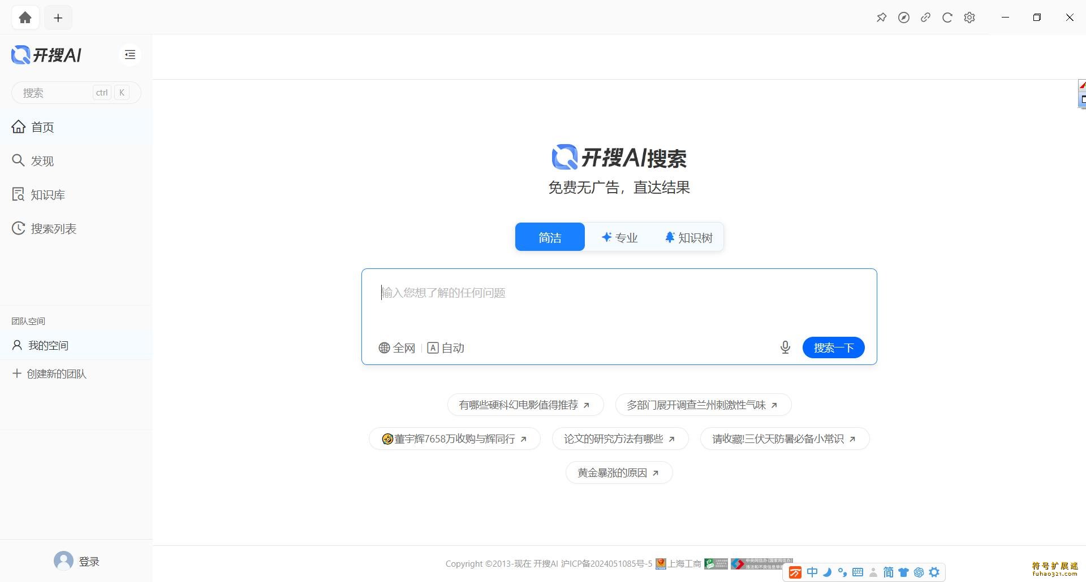The width and height of the screenshot is (1086, 582).
Task: Open IME AI assistant swirl icon
Action: coord(919,572)
